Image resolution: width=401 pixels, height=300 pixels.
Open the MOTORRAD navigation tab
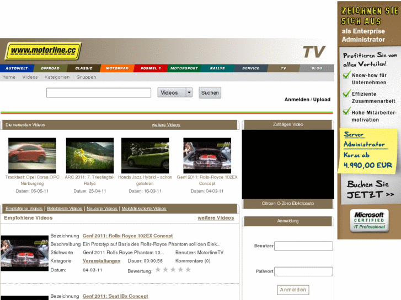117,68
